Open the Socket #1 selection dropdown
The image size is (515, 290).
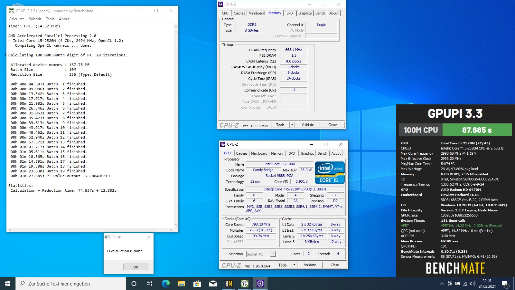(261, 254)
